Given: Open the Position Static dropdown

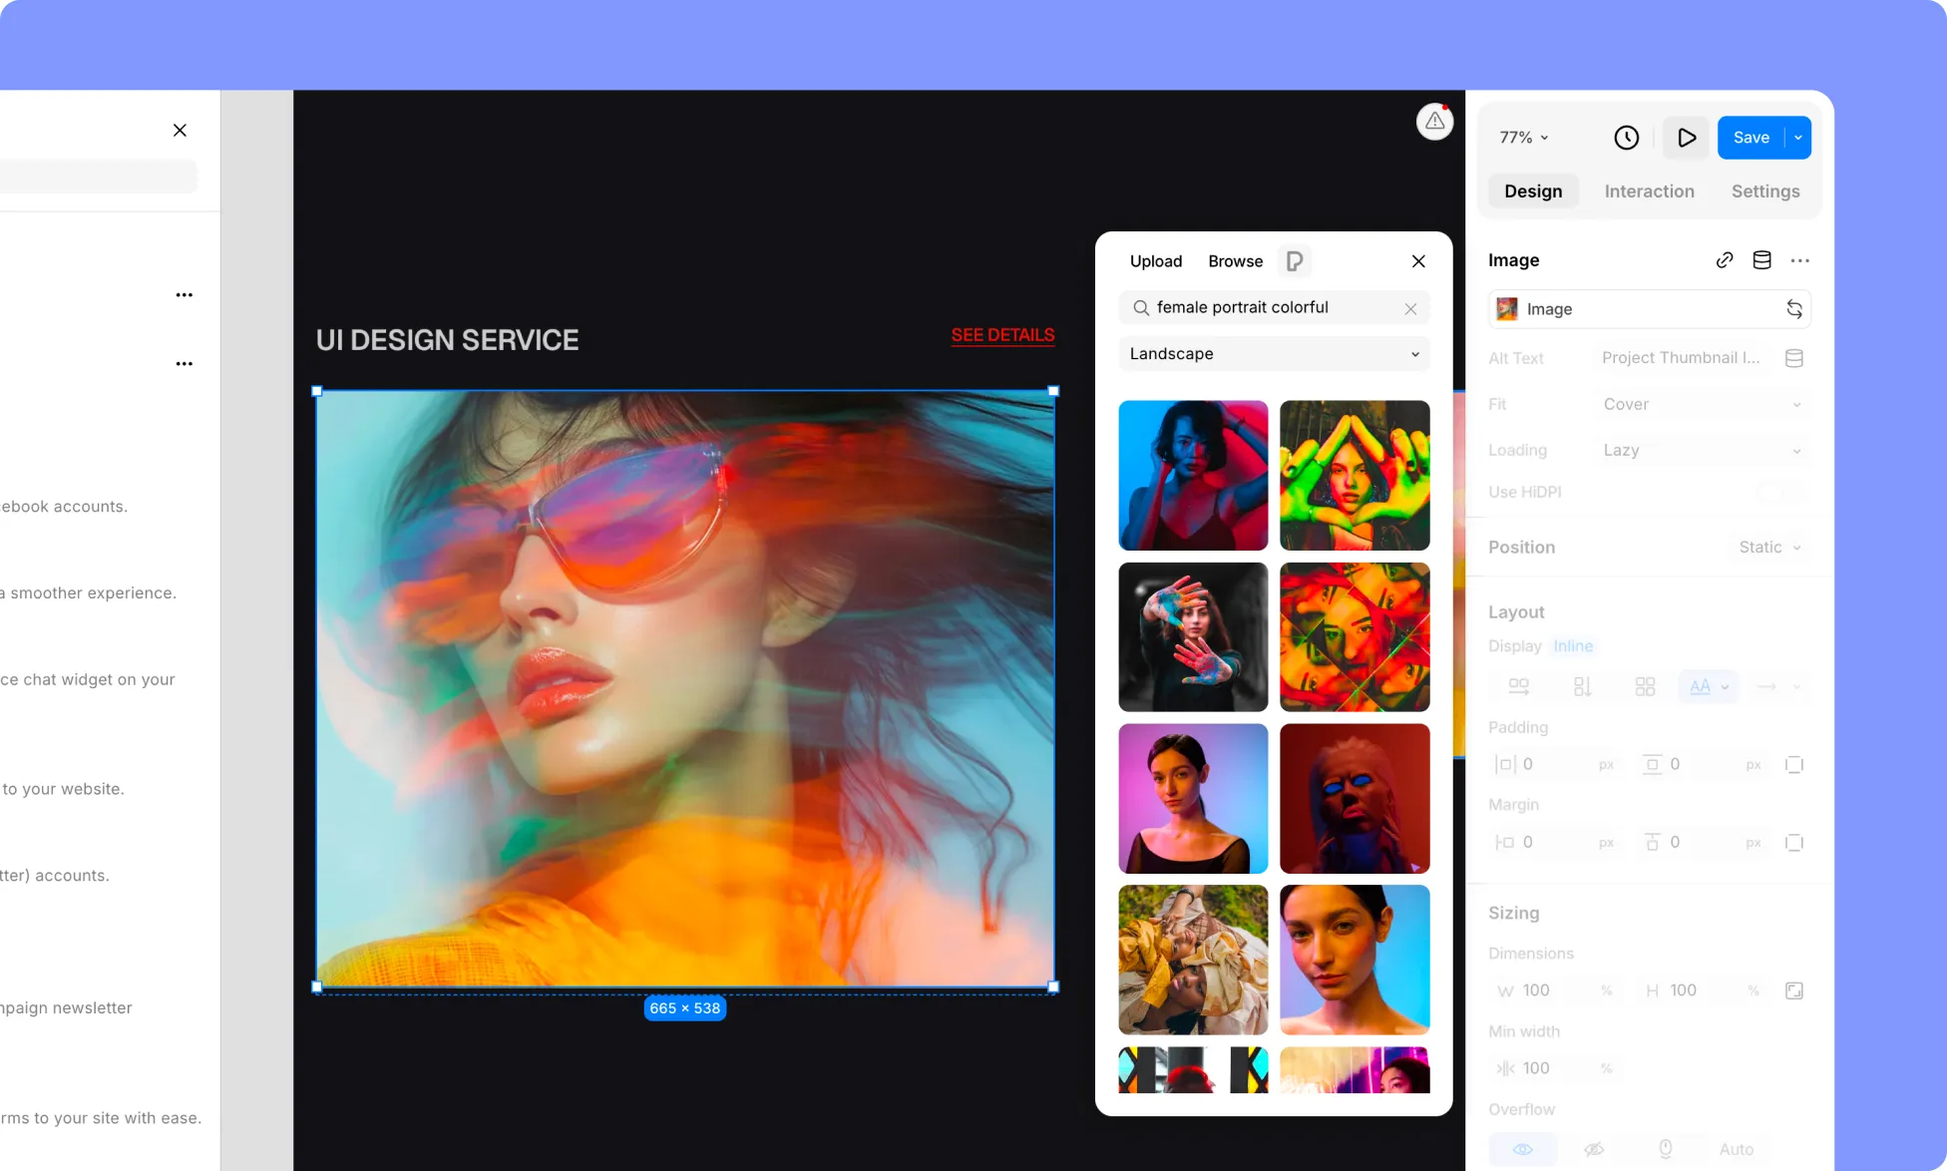Looking at the screenshot, I should click(x=1768, y=548).
